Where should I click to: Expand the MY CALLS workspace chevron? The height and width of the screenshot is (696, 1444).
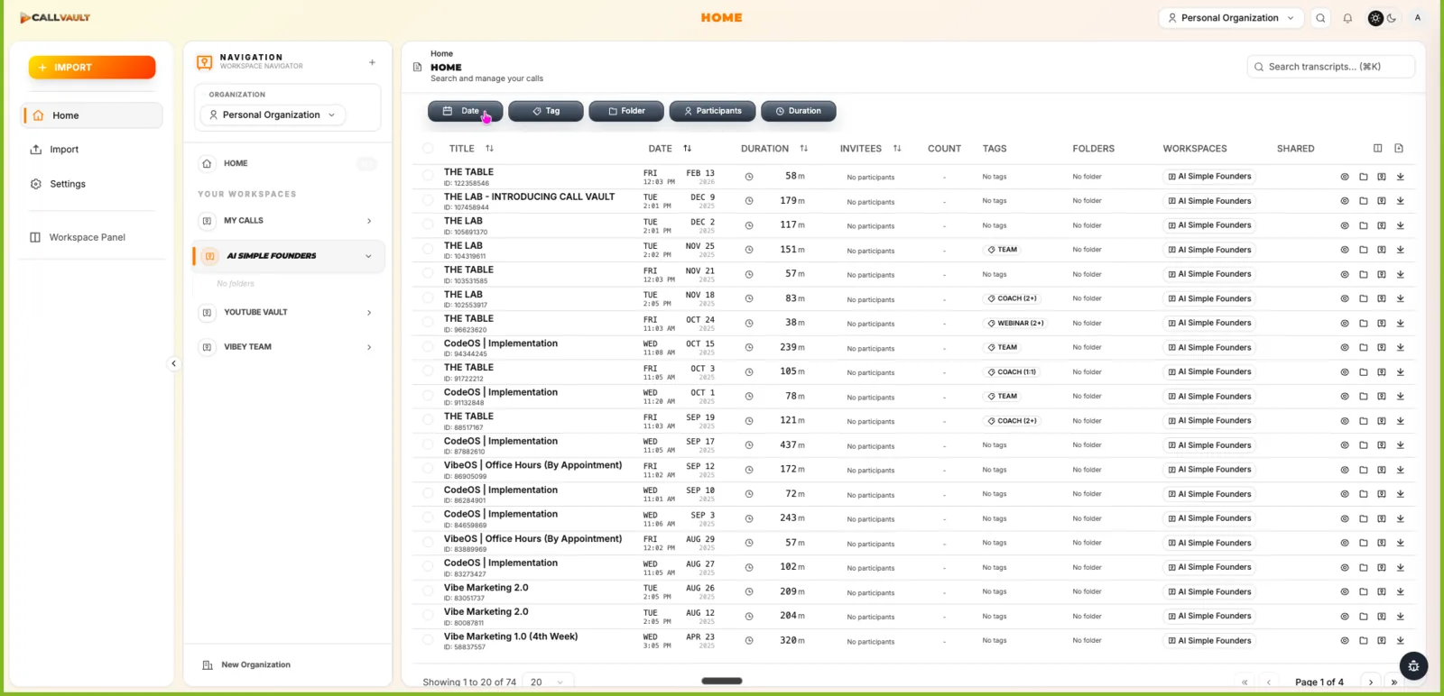[x=369, y=221]
